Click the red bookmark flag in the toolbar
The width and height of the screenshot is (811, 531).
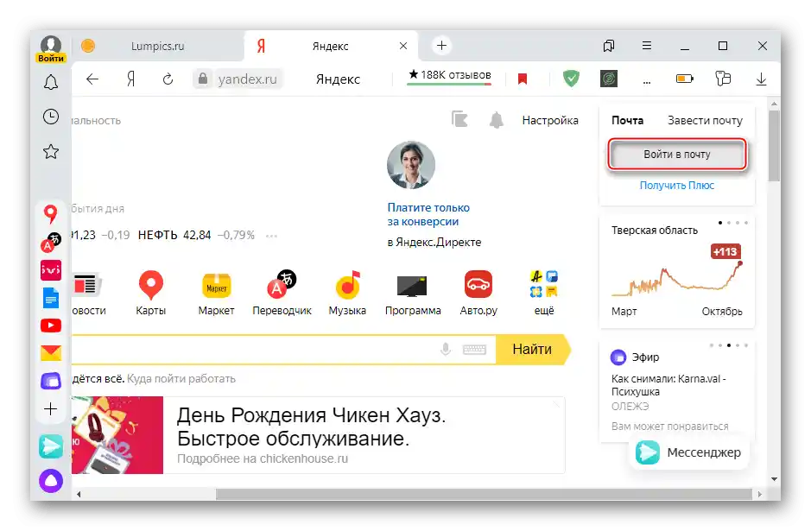523,79
